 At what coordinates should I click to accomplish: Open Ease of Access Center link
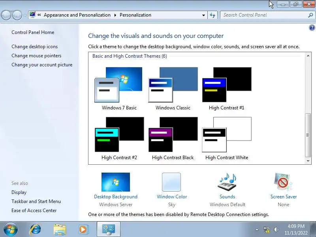pos(34,211)
